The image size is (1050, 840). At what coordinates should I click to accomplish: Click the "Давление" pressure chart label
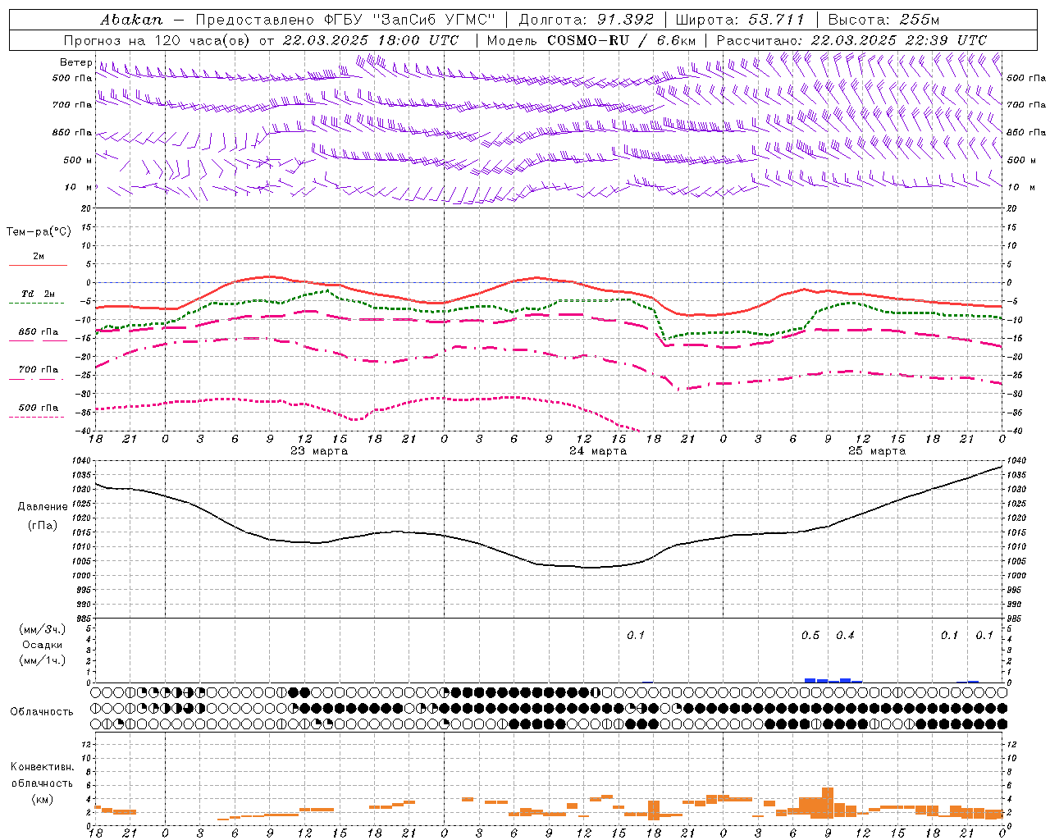point(43,507)
